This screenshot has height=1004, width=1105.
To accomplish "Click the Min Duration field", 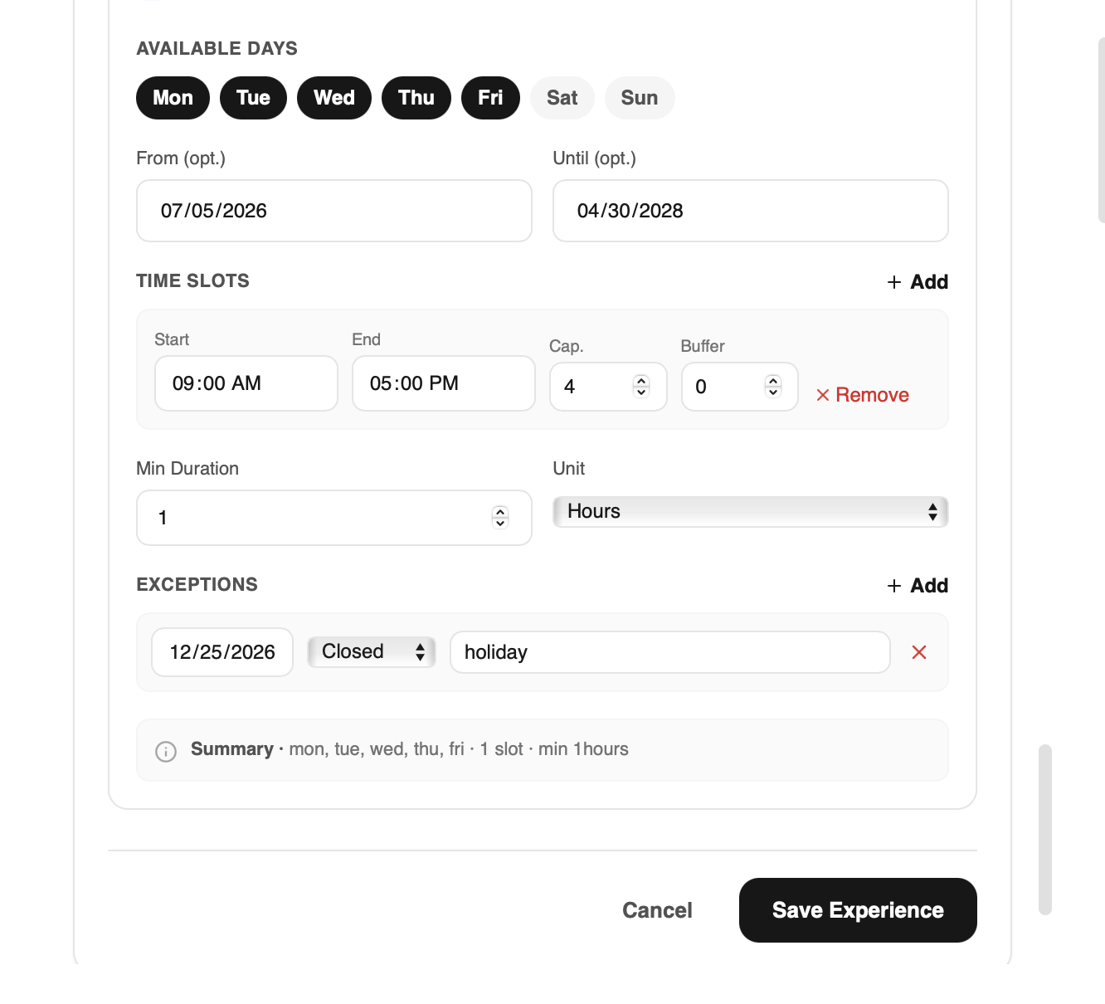I will pyautogui.click(x=334, y=518).
